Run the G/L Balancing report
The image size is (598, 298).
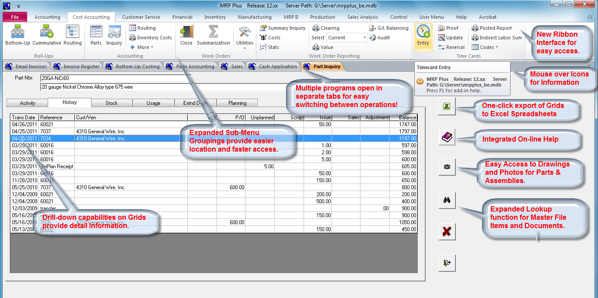389,28
